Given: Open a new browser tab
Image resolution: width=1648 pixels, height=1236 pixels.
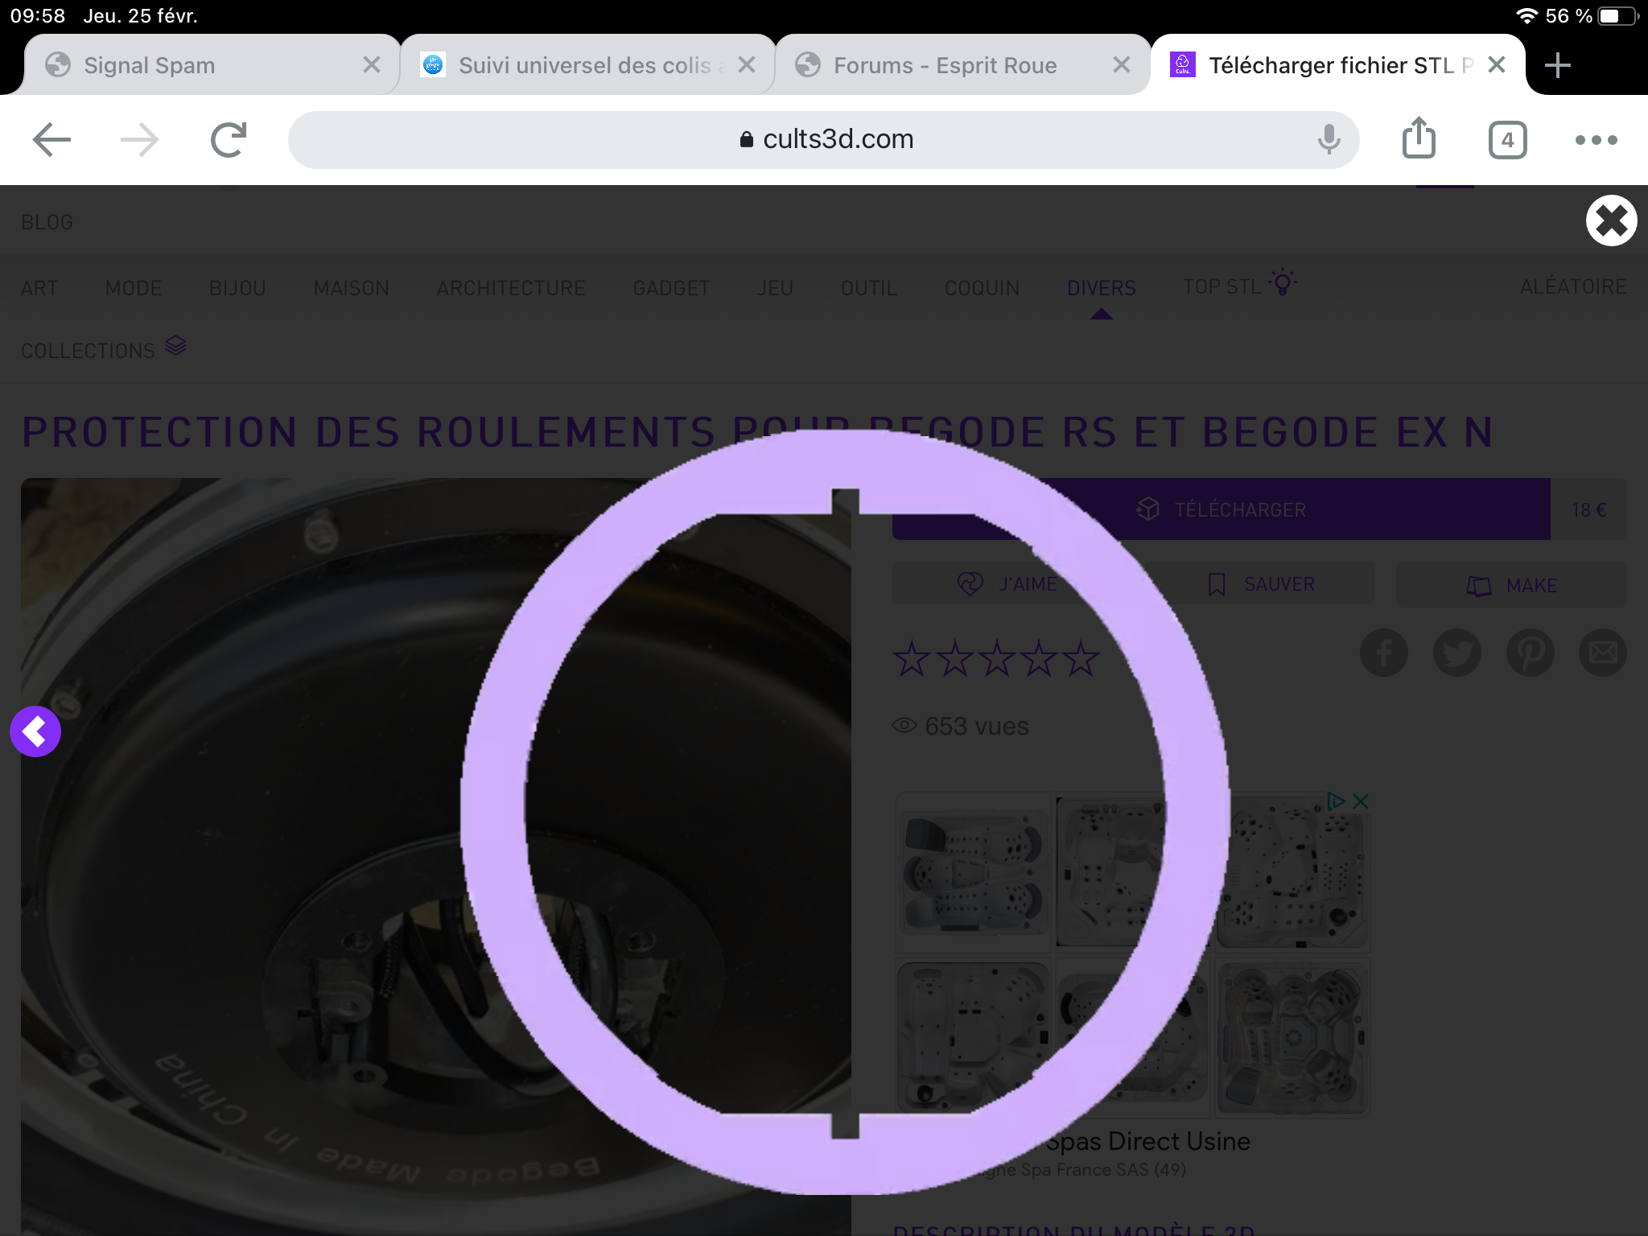Looking at the screenshot, I should [1558, 65].
